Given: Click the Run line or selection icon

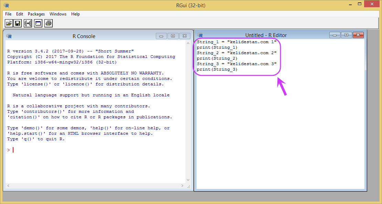Looking at the screenshot, I should coord(28,23).
